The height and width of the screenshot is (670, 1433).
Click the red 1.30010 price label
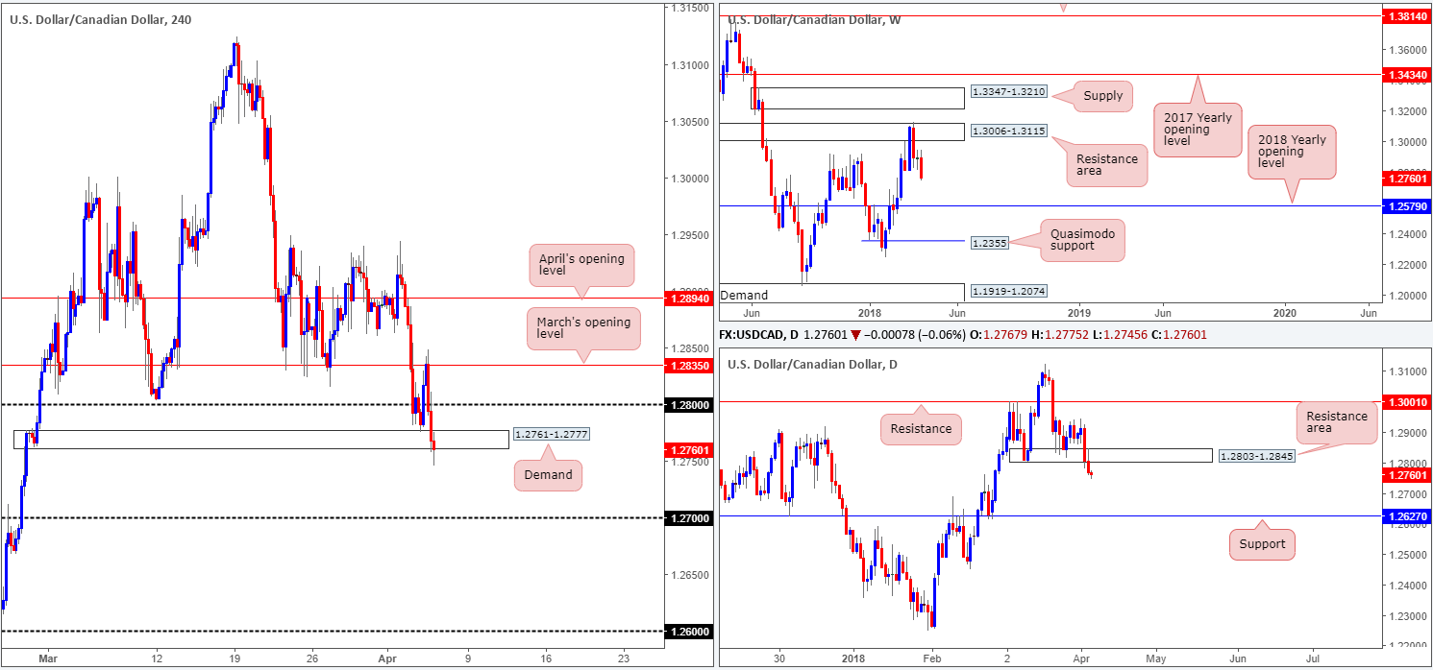coord(1405,401)
